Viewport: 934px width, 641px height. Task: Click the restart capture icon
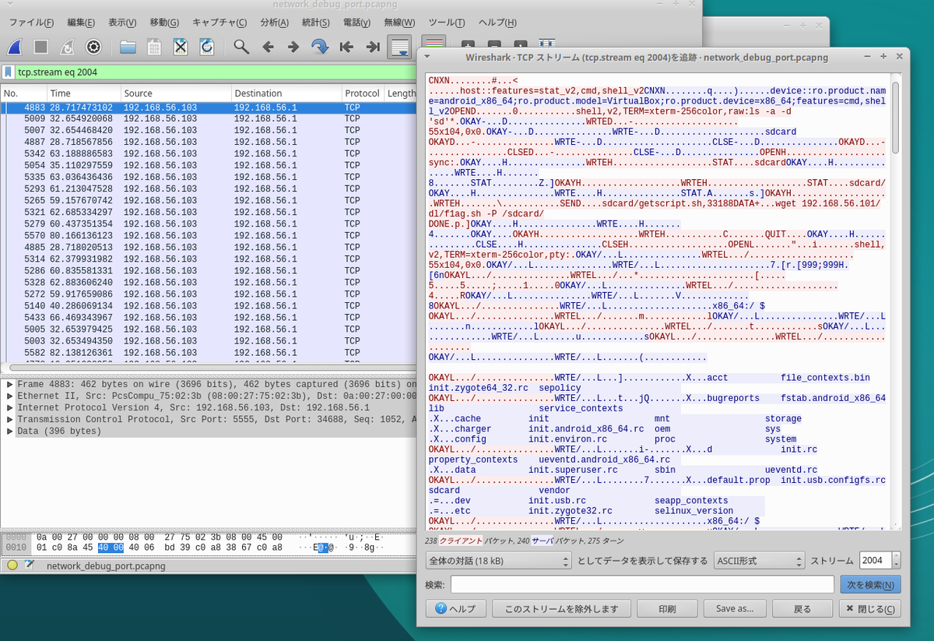pos(67,47)
